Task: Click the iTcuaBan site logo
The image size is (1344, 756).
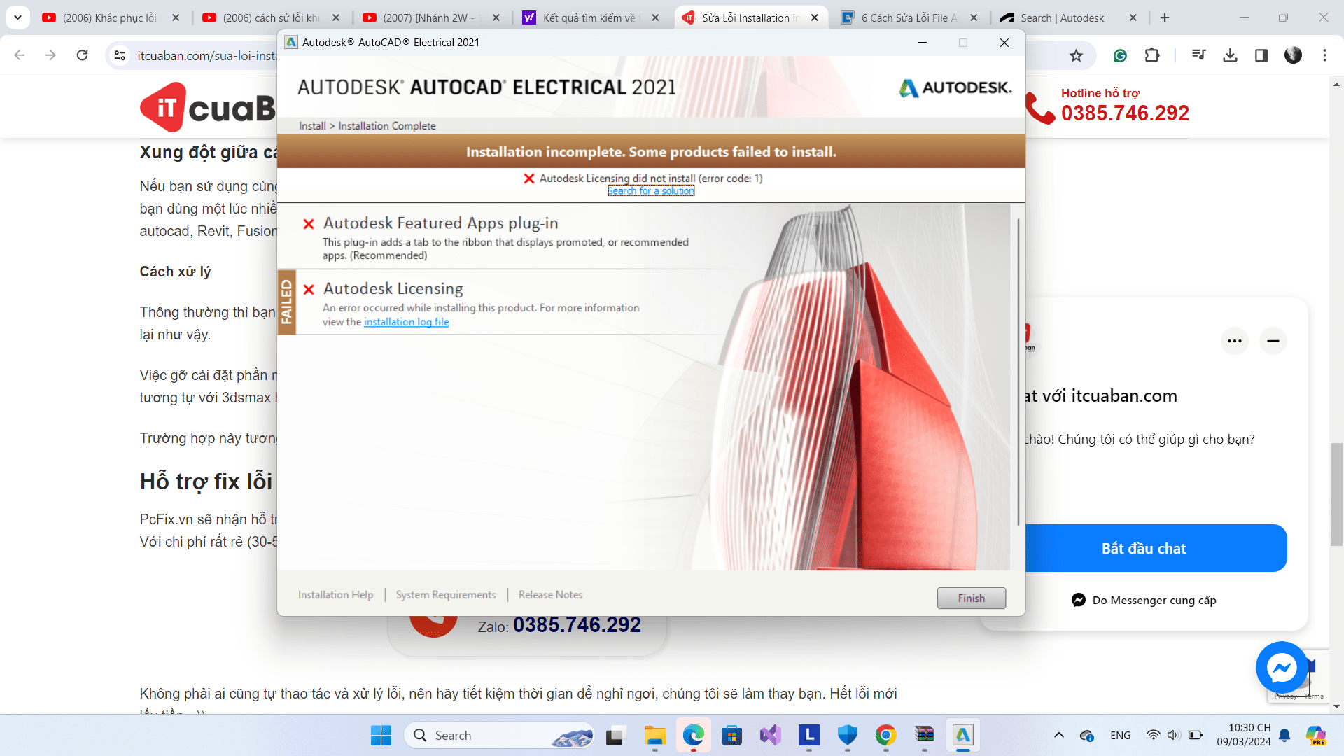Action: 208,107
